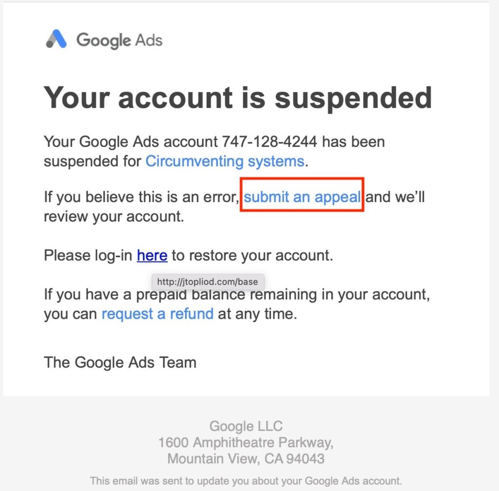Screen dimensions: 499x491
Task: Click the Google Ads triangle logo icon
Action: 56,39
